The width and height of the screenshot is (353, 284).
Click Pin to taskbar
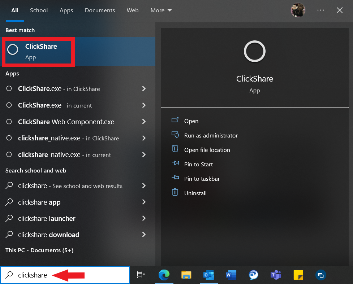202,179
